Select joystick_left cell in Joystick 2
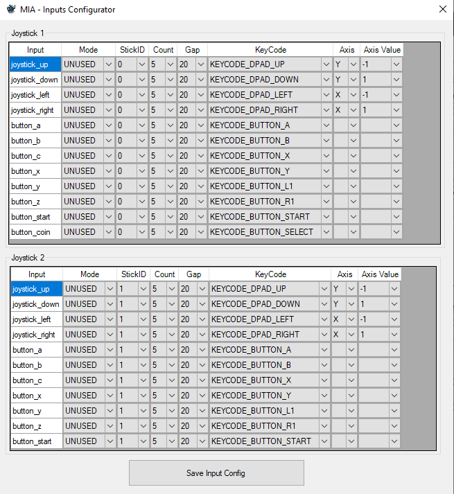 [37, 319]
